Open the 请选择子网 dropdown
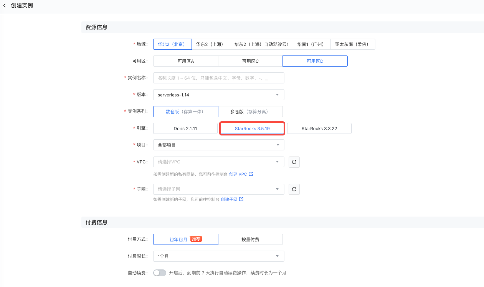The image size is (484, 287). point(218,189)
